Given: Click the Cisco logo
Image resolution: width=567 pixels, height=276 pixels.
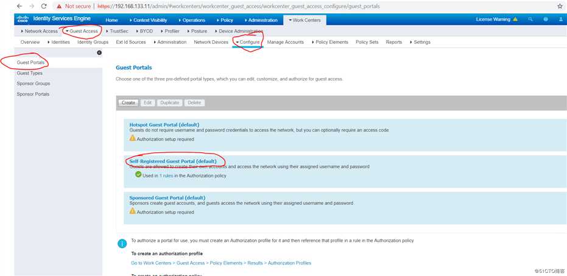Looking at the screenshot, I should pyautogui.click(x=23, y=19).
